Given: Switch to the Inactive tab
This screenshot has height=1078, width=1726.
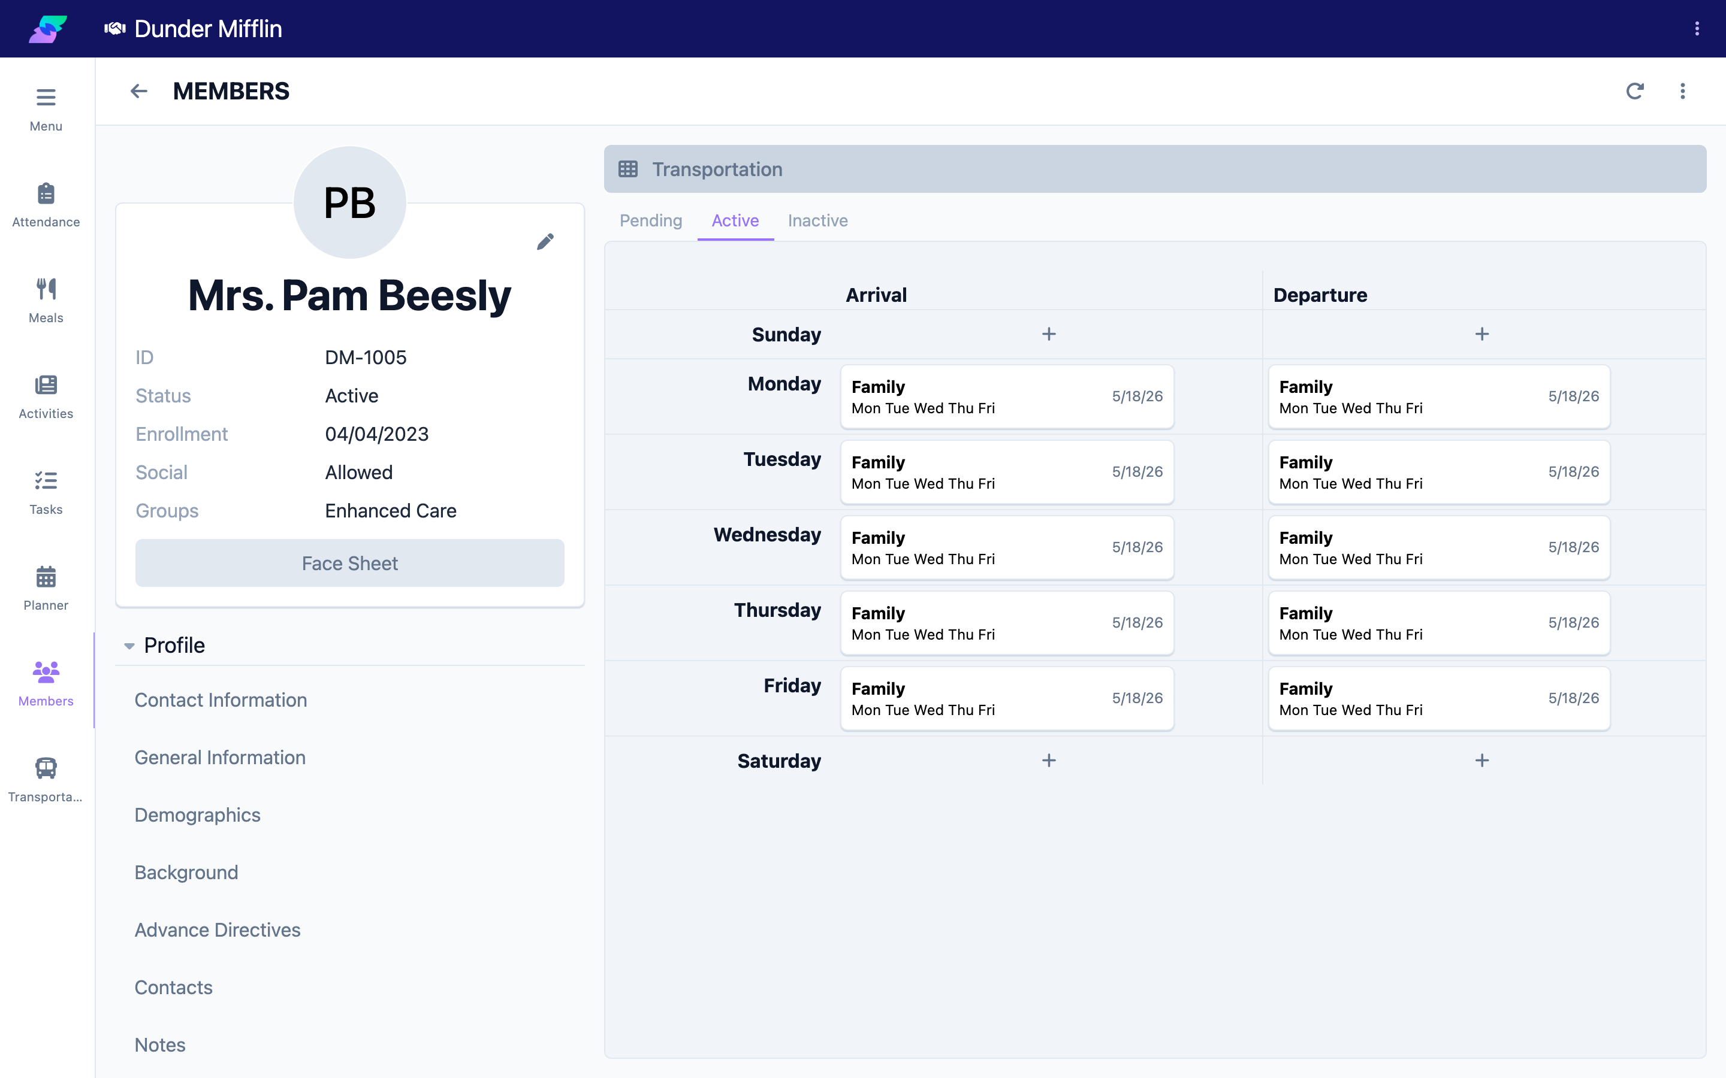Looking at the screenshot, I should click(x=817, y=220).
